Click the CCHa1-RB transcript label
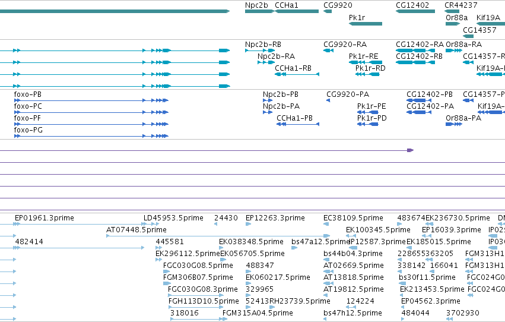 [293, 68]
